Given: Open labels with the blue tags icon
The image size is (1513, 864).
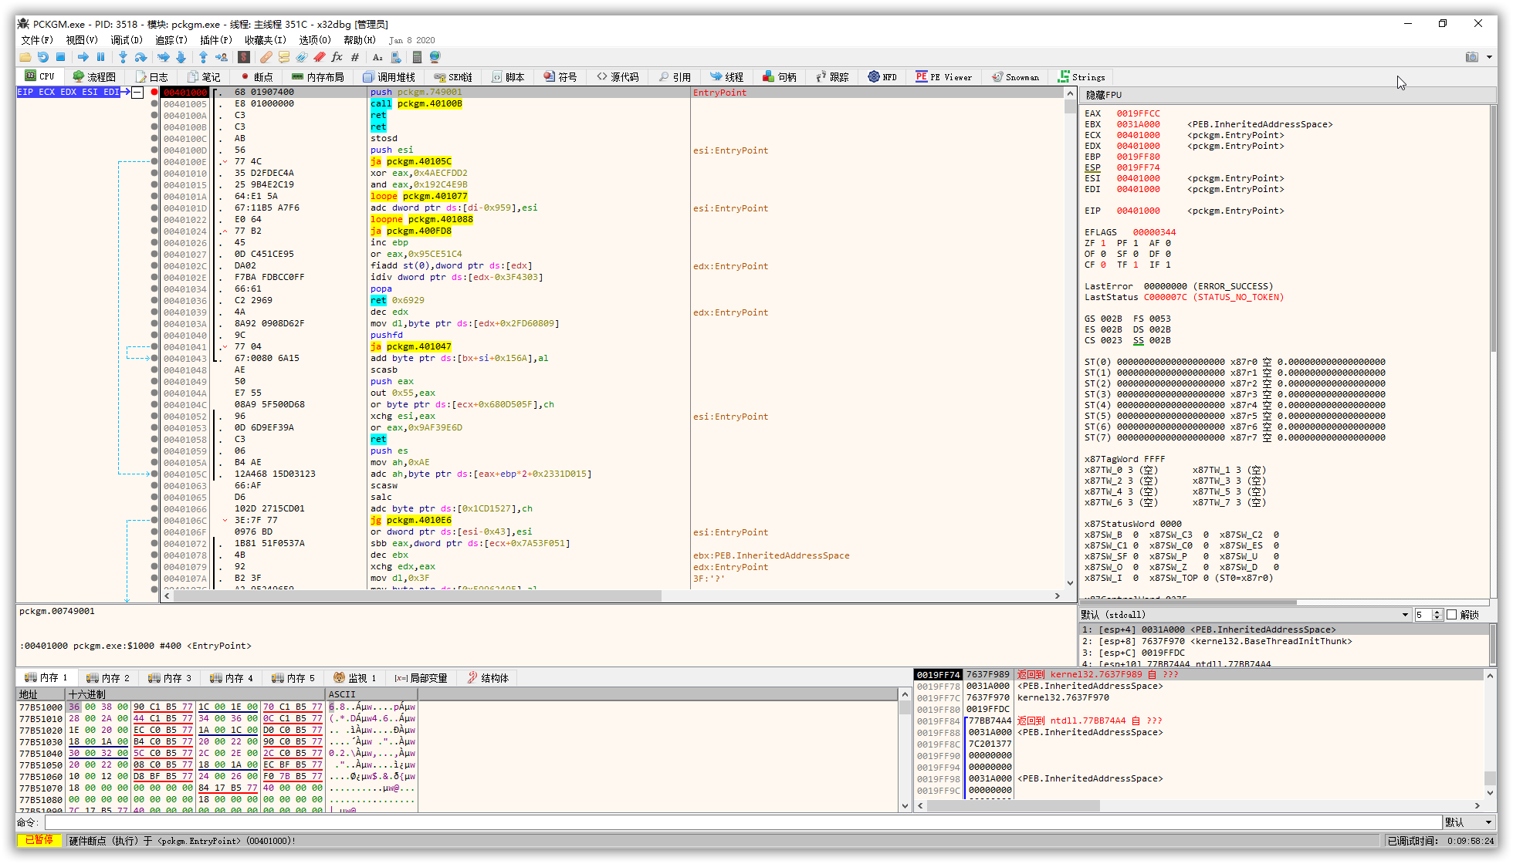Looking at the screenshot, I should click(x=302, y=57).
